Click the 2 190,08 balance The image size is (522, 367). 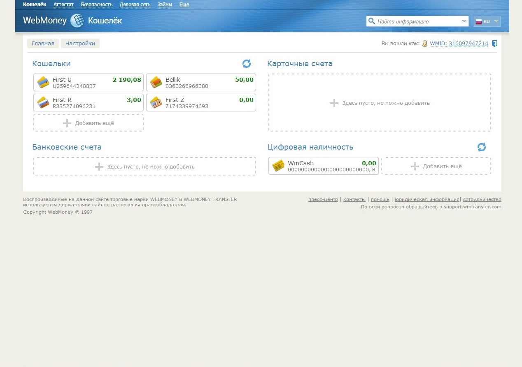click(127, 80)
